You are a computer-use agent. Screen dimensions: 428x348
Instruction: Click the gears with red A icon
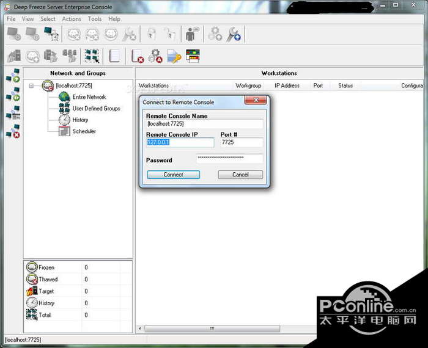(x=155, y=56)
